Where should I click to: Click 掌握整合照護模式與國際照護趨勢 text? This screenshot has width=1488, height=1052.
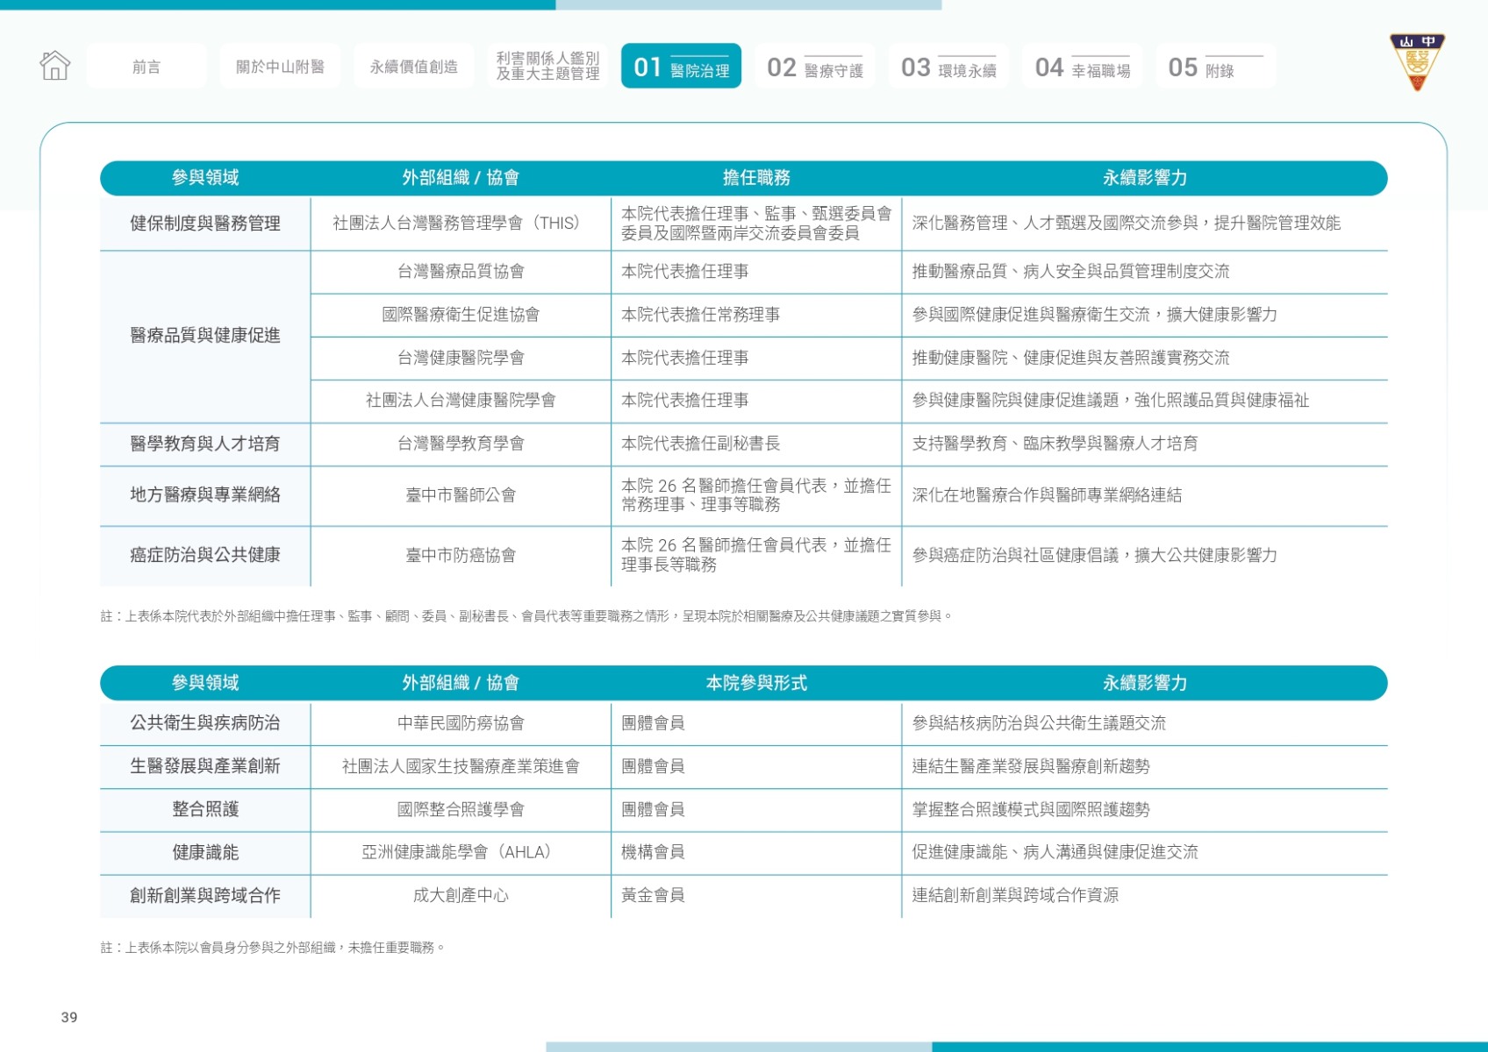pyautogui.click(x=1031, y=809)
